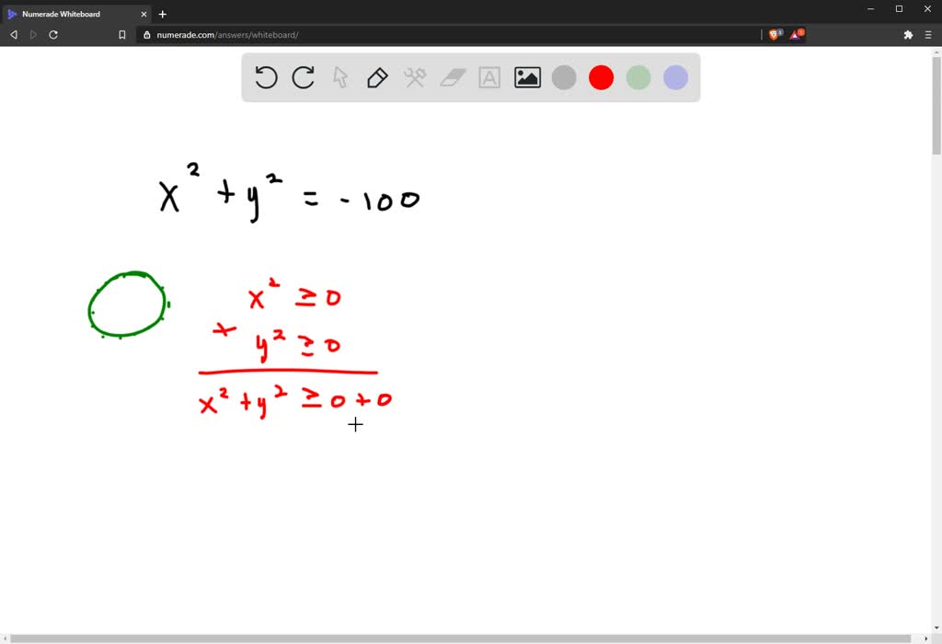
Task: Click the scroll down arrow
Action: pyautogui.click(x=936, y=628)
